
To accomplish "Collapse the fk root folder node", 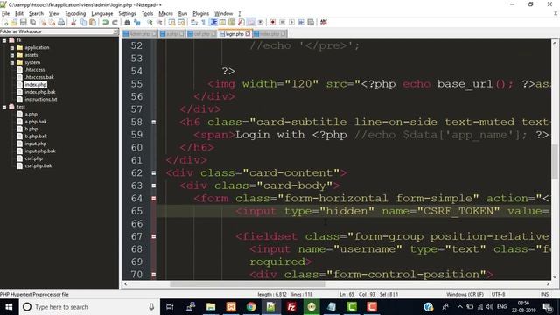I will click(4, 40).
